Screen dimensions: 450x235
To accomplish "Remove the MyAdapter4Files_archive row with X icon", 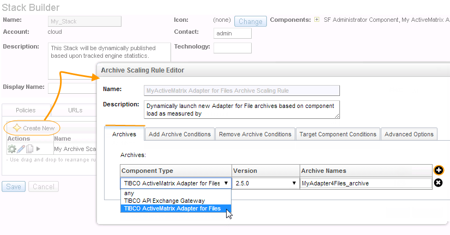I will (x=438, y=183).
